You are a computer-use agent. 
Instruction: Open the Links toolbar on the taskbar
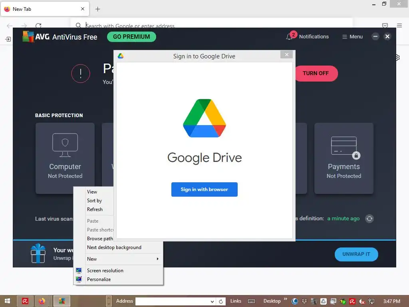click(236, 301)
